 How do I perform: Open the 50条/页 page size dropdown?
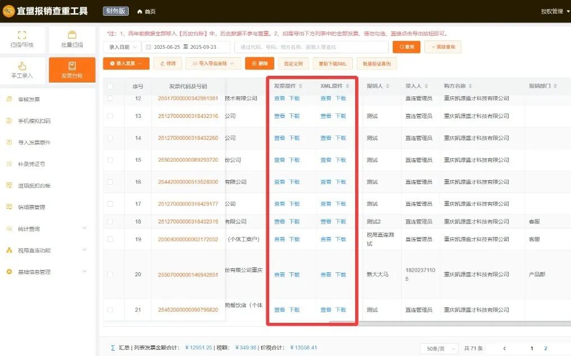tap(438, 348)
